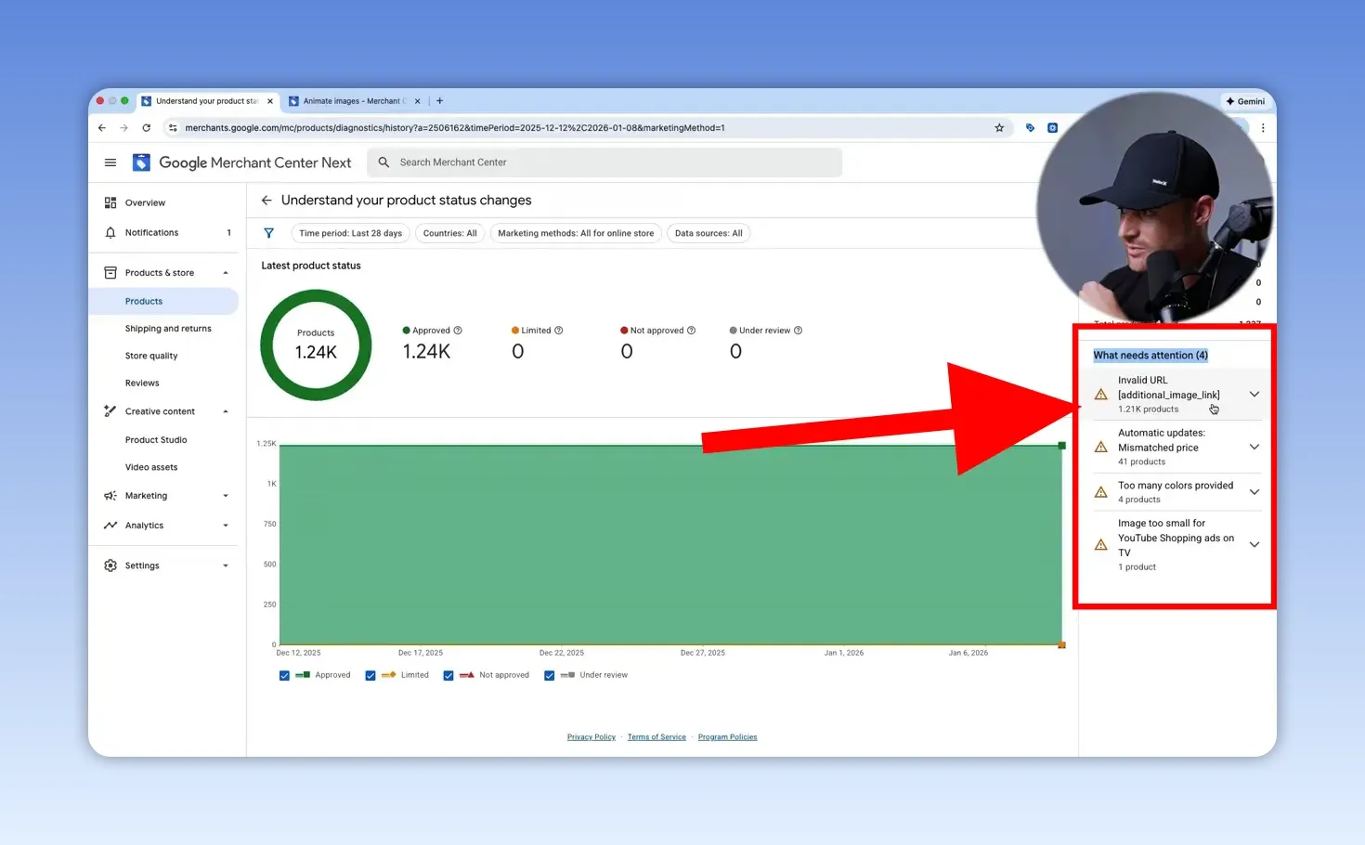The width and height of the screenshot is (1365, 845).
Task: Expand the Invalid URL additional_image_link issue
Action: click(1254, 395)
